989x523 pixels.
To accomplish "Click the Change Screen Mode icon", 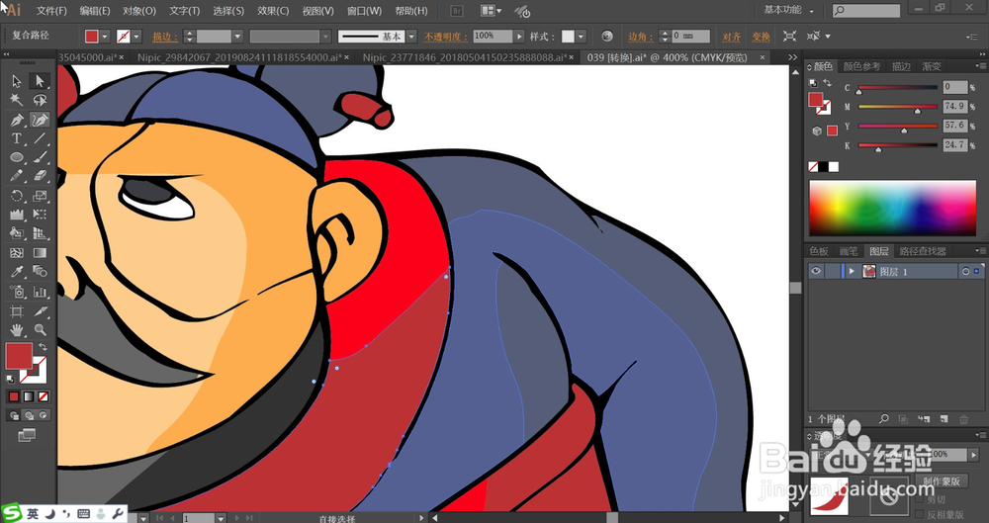I will (27, 435).
